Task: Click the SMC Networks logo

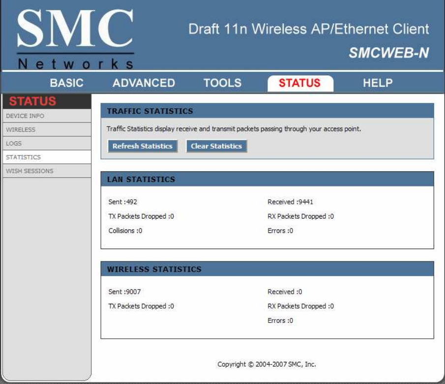Action: tap(75, 39)
